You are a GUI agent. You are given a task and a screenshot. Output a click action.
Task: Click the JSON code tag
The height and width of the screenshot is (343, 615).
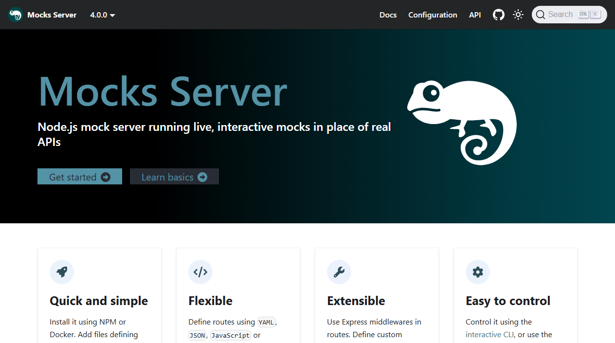pos(197,335)
